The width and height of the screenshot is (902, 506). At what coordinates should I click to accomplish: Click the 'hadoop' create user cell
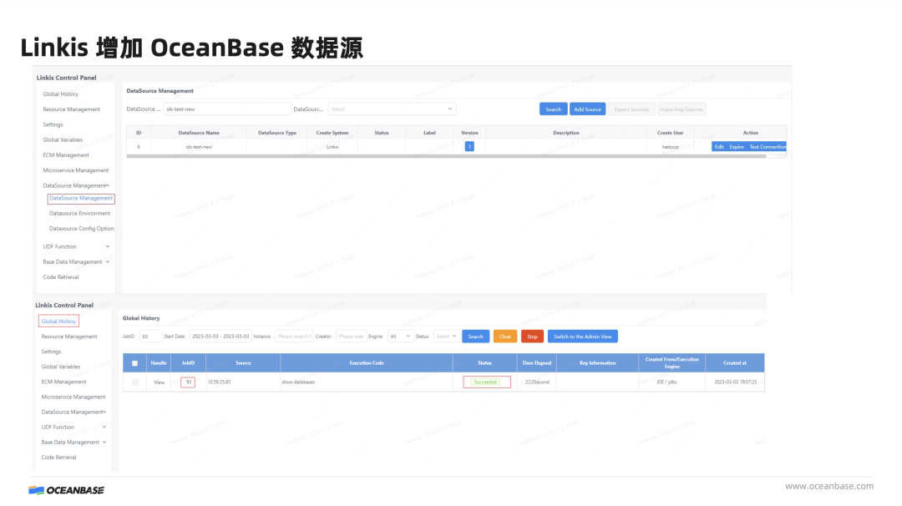[670, 147]
